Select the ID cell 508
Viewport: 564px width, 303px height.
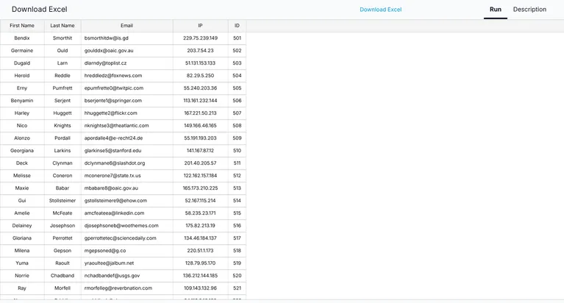237,126
